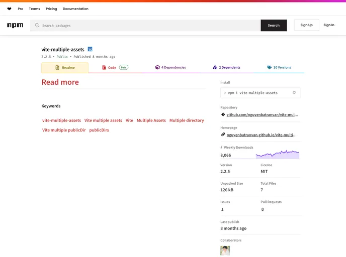Click the Multiple Assets keyword
The height and width of the screenshot is (257, 346).
(151, 120)
